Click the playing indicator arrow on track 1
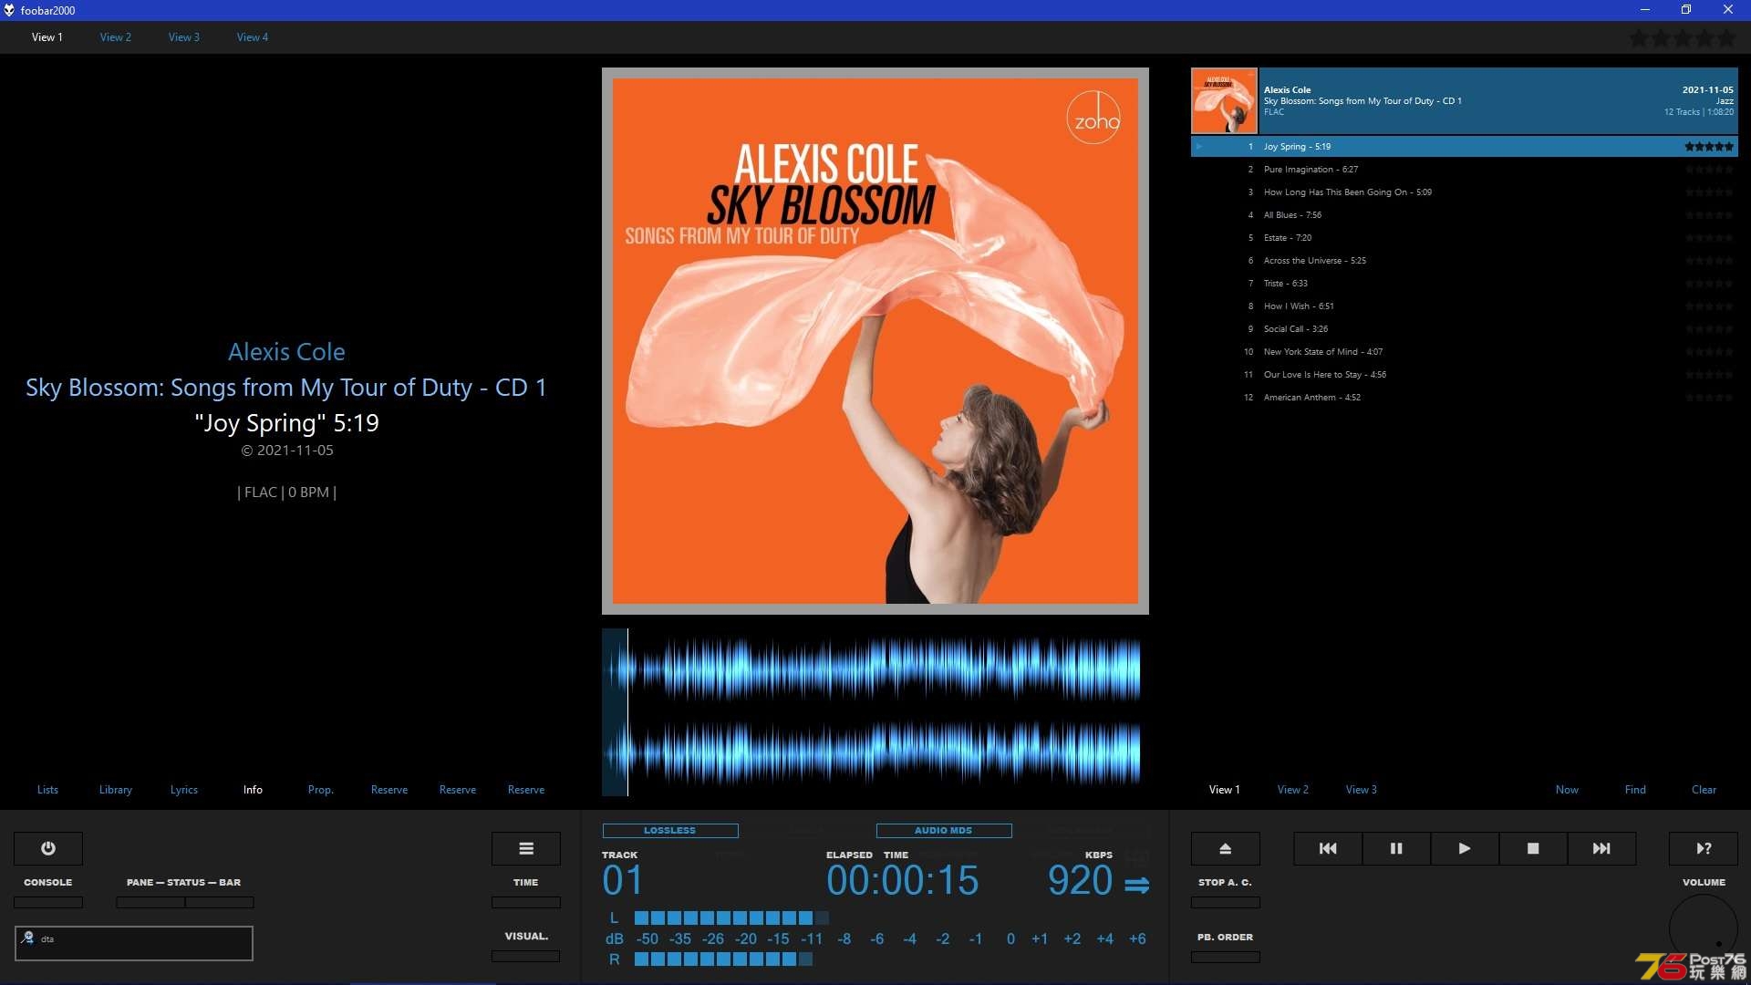This screenshot has width=1751, height=985. (x=1200, y=147)
